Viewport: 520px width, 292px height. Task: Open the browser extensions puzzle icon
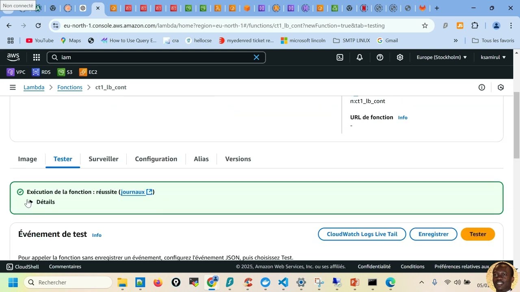[475, 26]
